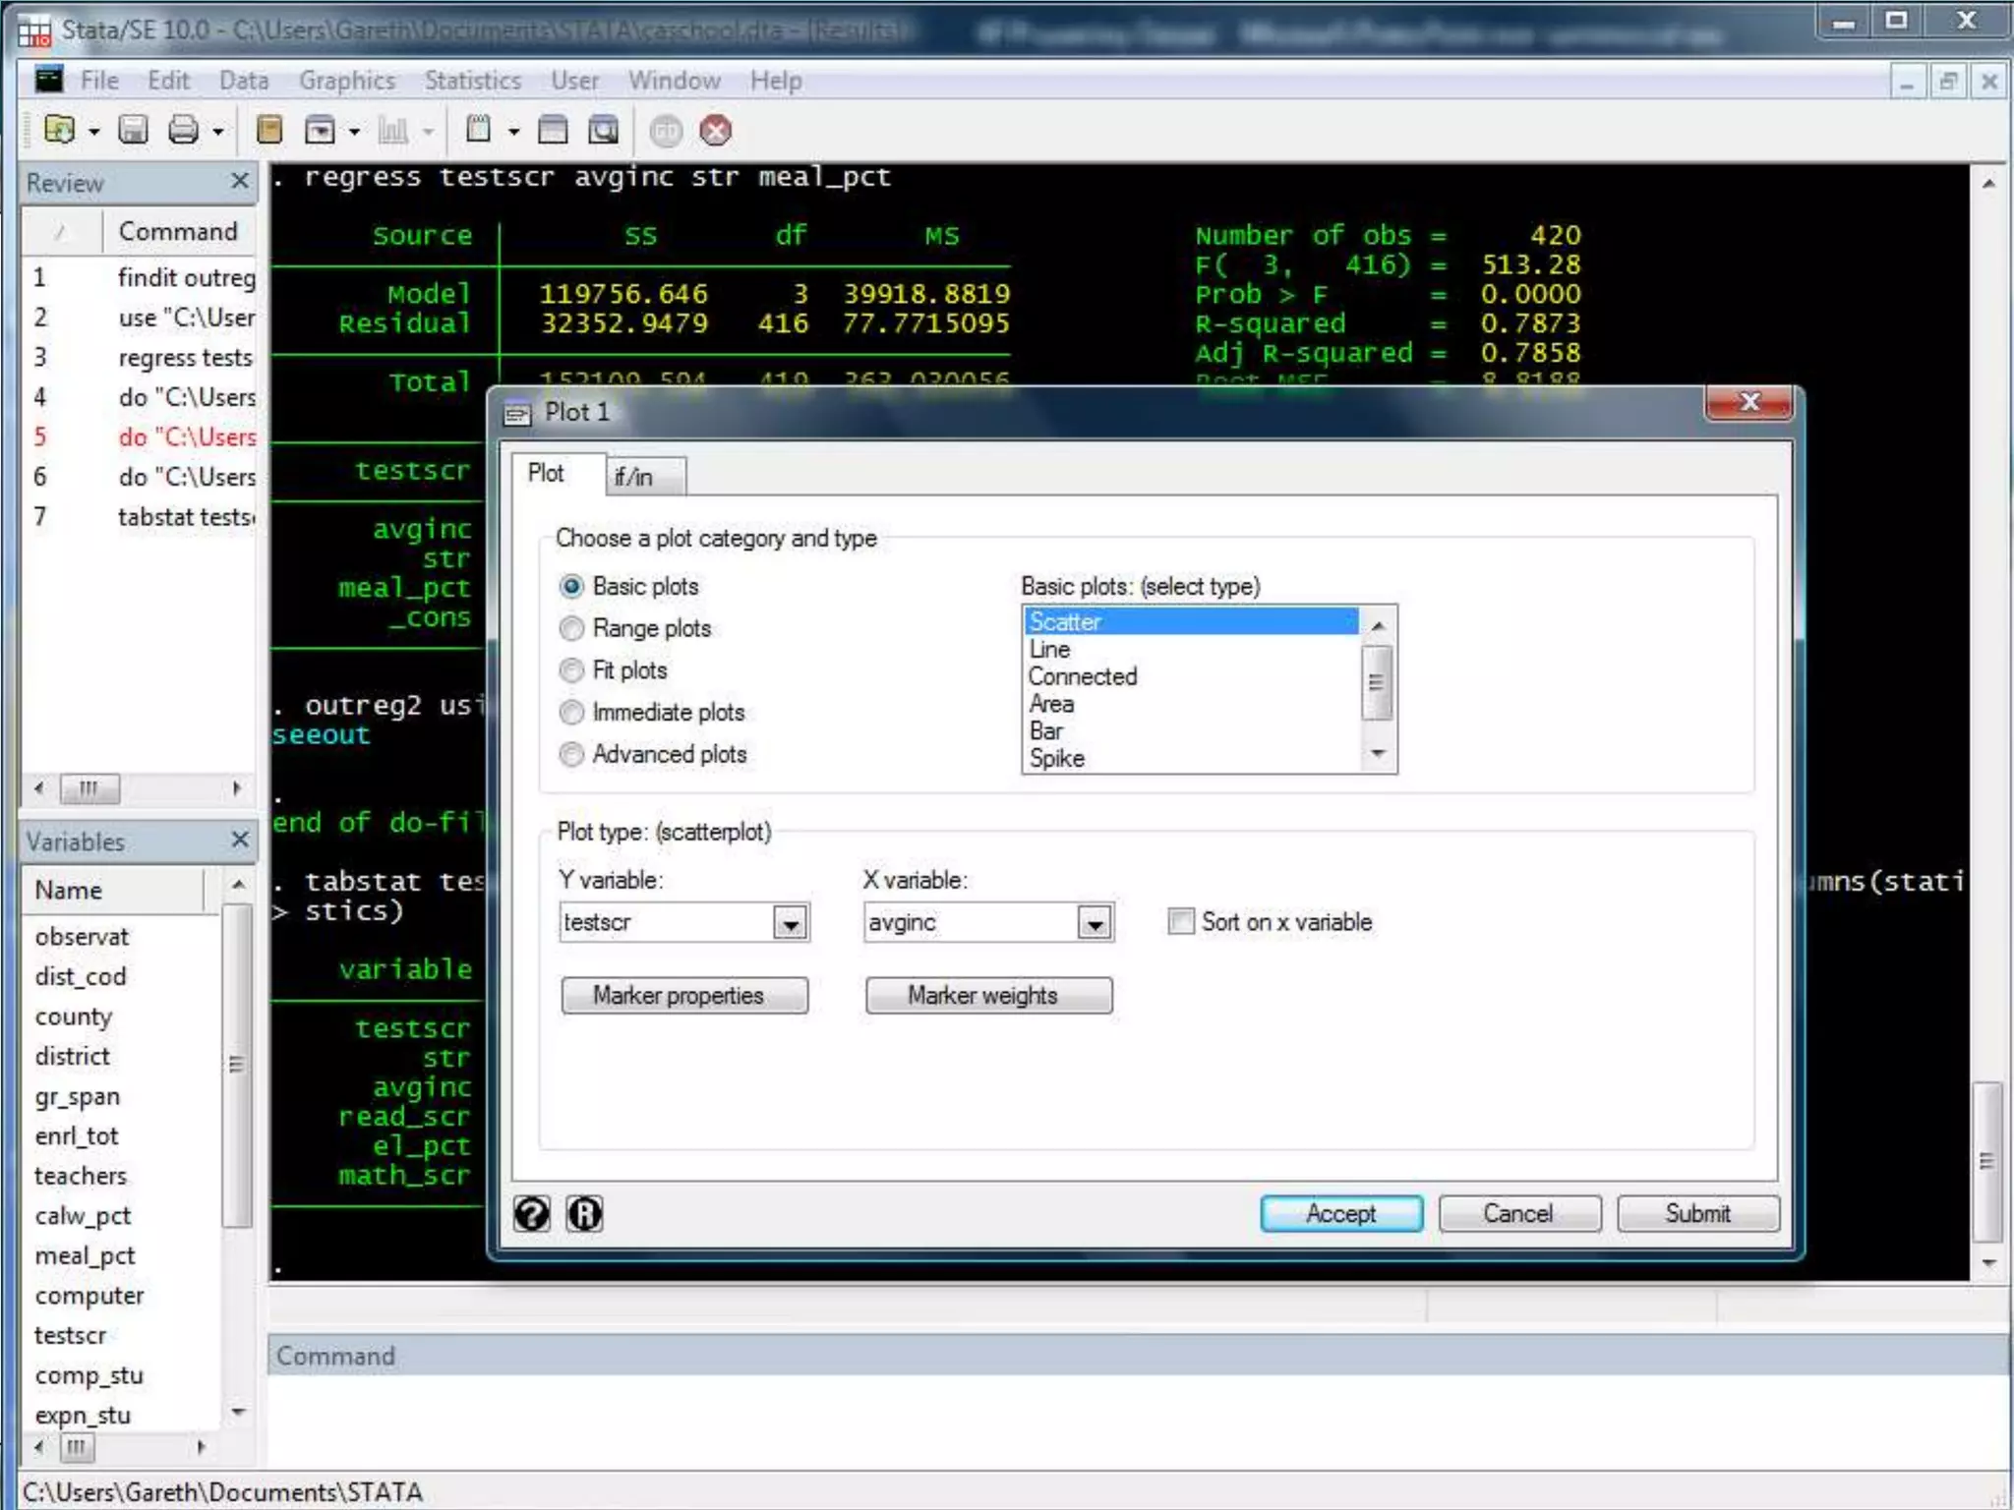The height and width of the screenshot is (1510, 2014).
Task: Click the Marker properties button
Action: pyautogui.click(x=684, y=995)
